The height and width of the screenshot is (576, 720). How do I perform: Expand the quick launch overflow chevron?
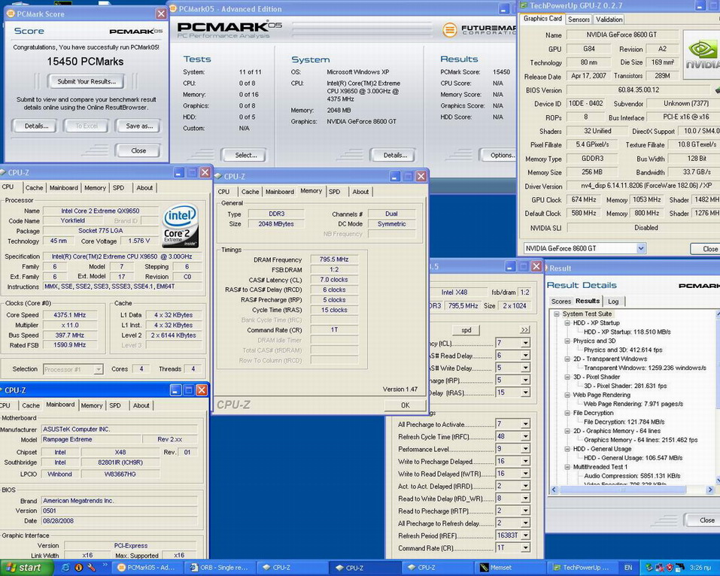tap(105, 565)
